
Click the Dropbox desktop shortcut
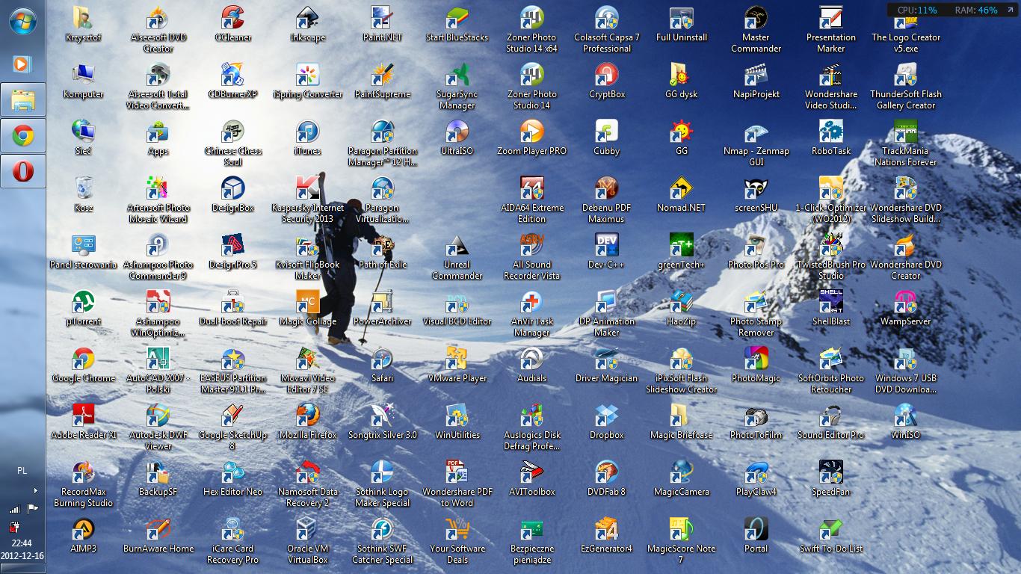click(606, 417)
